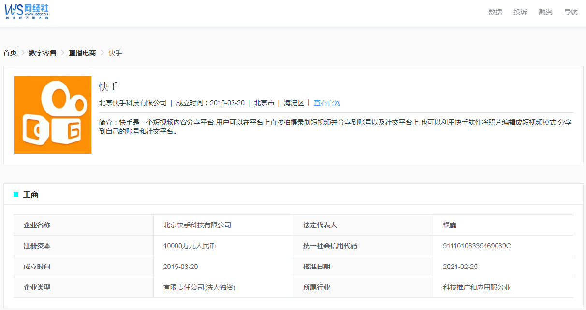The height and width of the screenshot is (310, 586).
Task: Click the 统一社会信用代码 label
Action: tap(330, 246)
